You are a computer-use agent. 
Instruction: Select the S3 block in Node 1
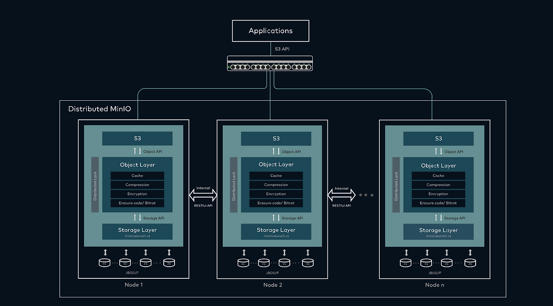137,139
